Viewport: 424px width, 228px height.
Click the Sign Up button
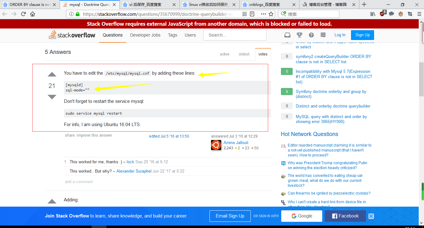[x=363, y=35]
